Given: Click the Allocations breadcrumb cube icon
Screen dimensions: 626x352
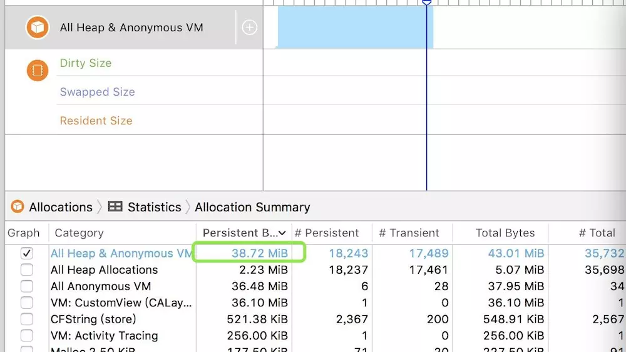Looking at the screenshot, I should (18, 206).
